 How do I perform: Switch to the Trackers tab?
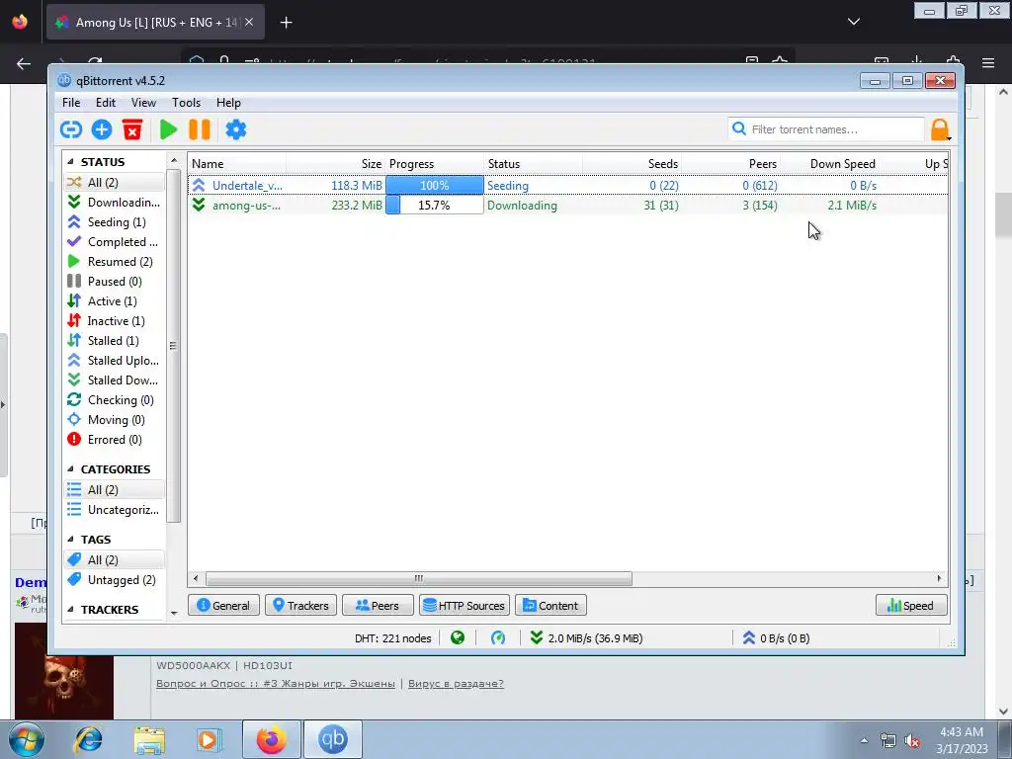pyautogui.click(x=300, y=606)
